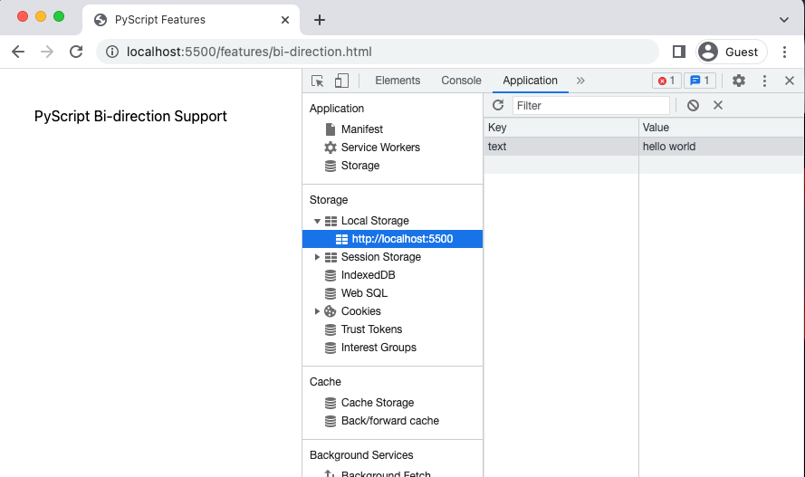Switch to the Elements tab
This screenshot has height=477, width=805.
click(398, 81)
